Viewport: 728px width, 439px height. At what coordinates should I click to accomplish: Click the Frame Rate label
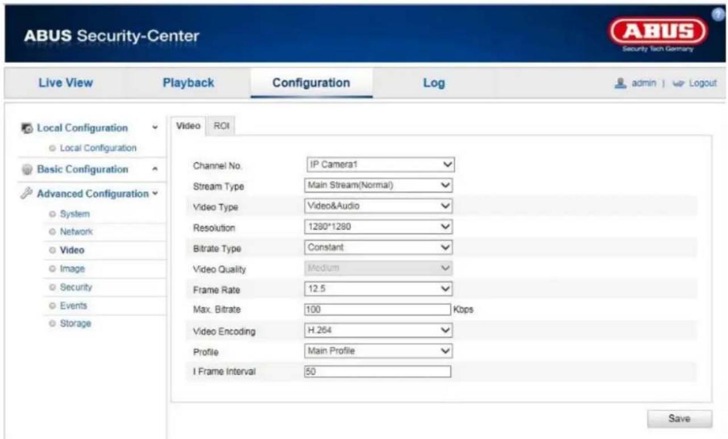(x=217, y=290)
